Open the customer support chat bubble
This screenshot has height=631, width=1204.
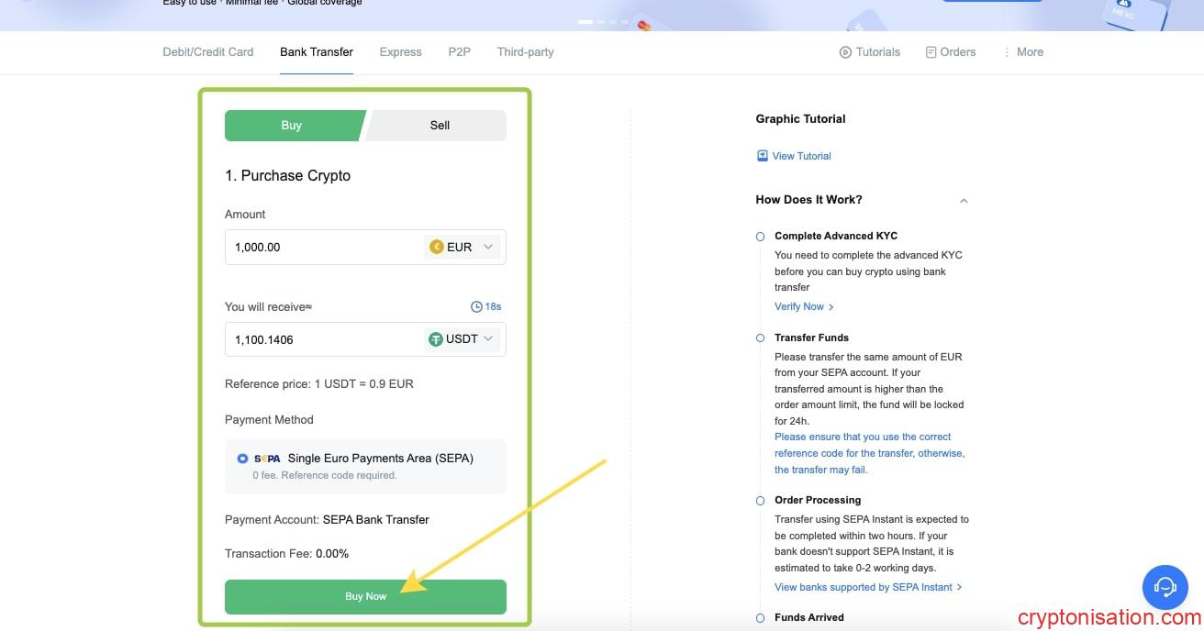pyautogui.click(x=1165, y=586)
